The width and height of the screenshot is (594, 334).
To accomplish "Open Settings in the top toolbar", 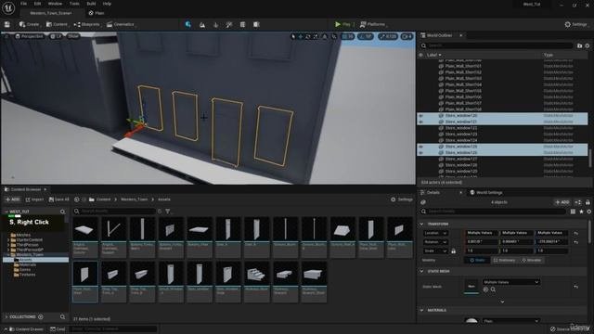I will point(576,24).
